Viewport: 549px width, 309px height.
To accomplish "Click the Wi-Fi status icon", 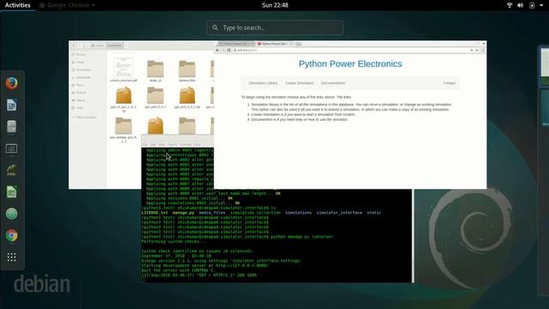I will click(x=510, y=5).
